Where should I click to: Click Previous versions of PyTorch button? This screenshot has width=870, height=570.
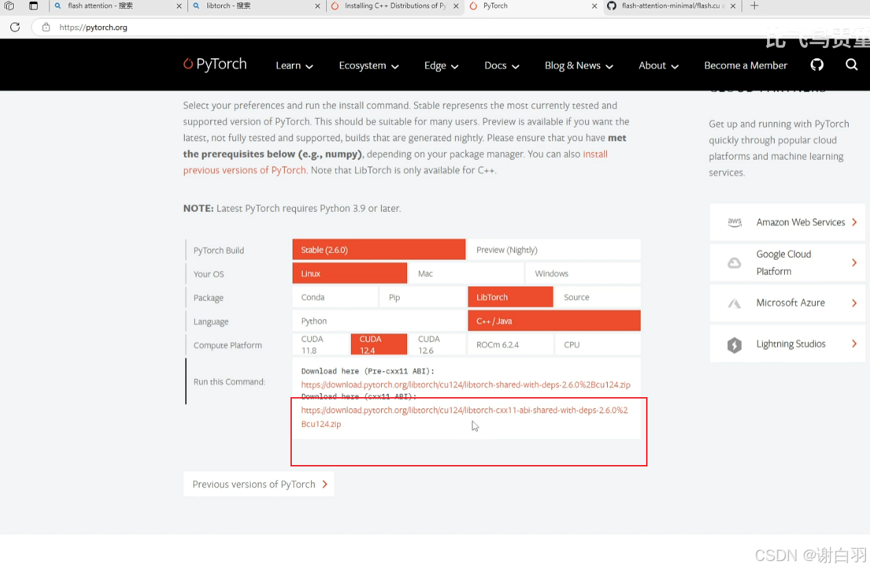259,484
